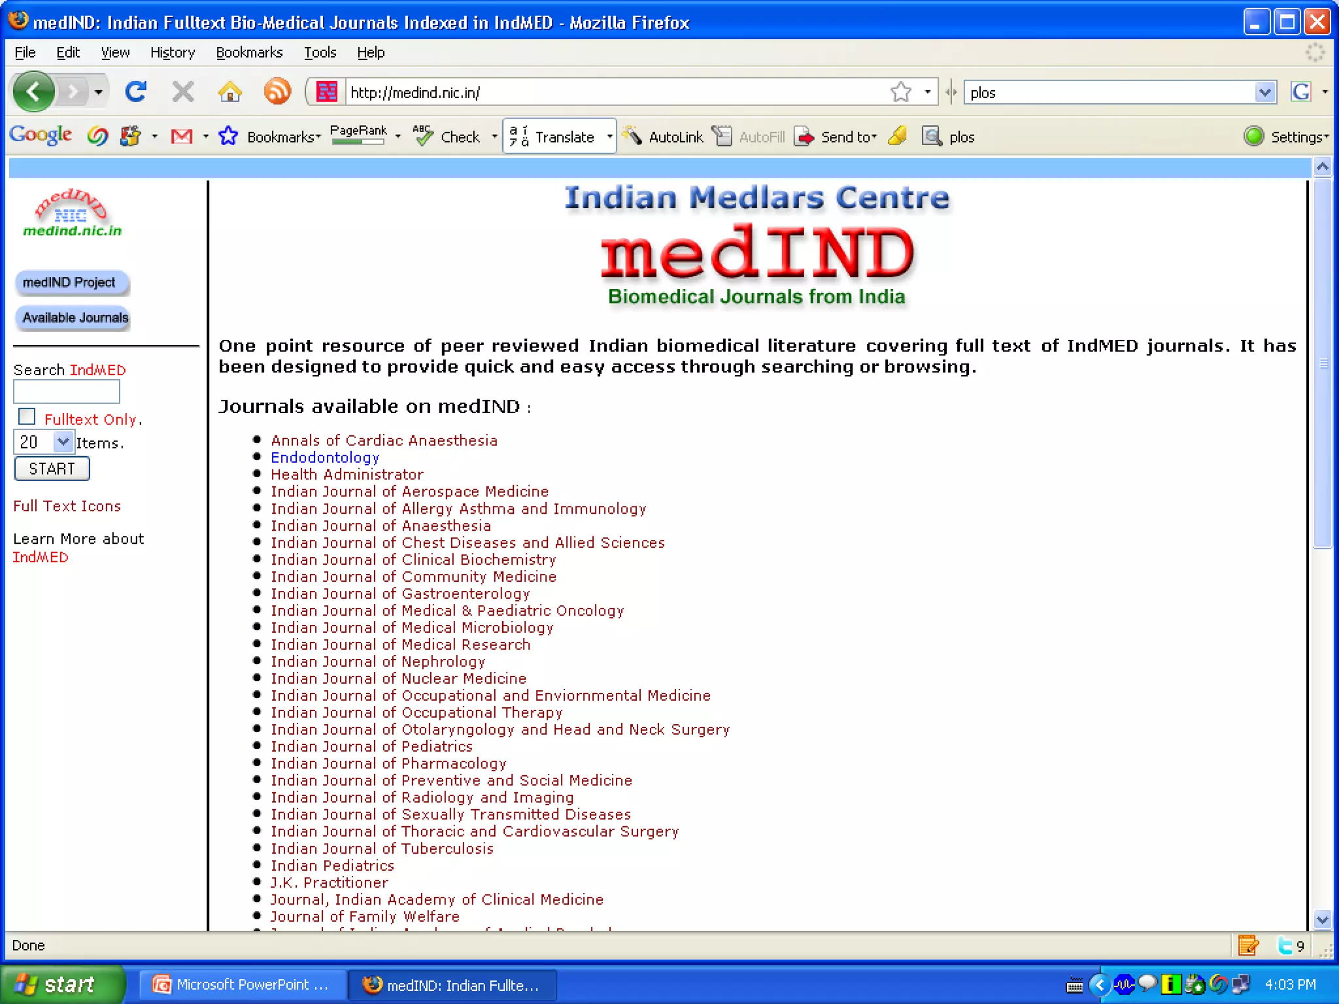Viewport: 1339px width, 1004px height.
Task: Open the Endodontology journal link
Action: [x=325, y=458]
